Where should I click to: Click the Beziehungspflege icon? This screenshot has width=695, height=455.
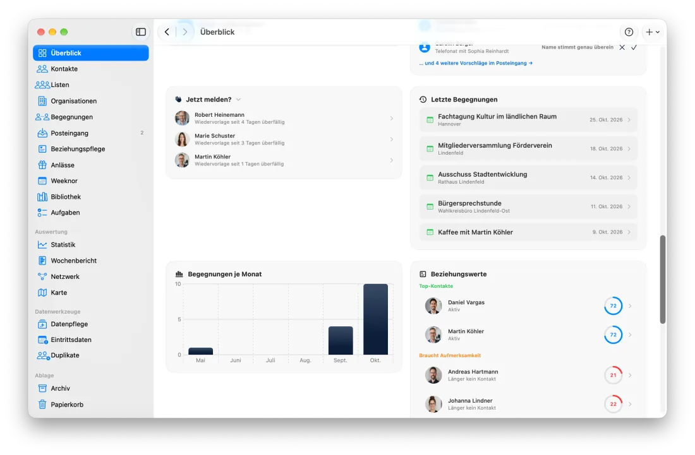pos(42,149)
